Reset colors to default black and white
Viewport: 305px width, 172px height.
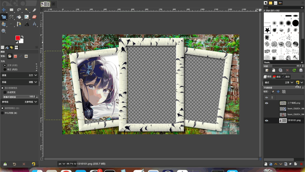[x=17, y=42]
